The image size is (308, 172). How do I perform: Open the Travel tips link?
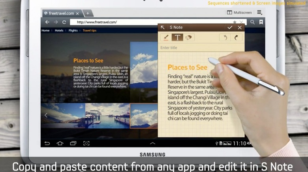(x=90, y=30)
